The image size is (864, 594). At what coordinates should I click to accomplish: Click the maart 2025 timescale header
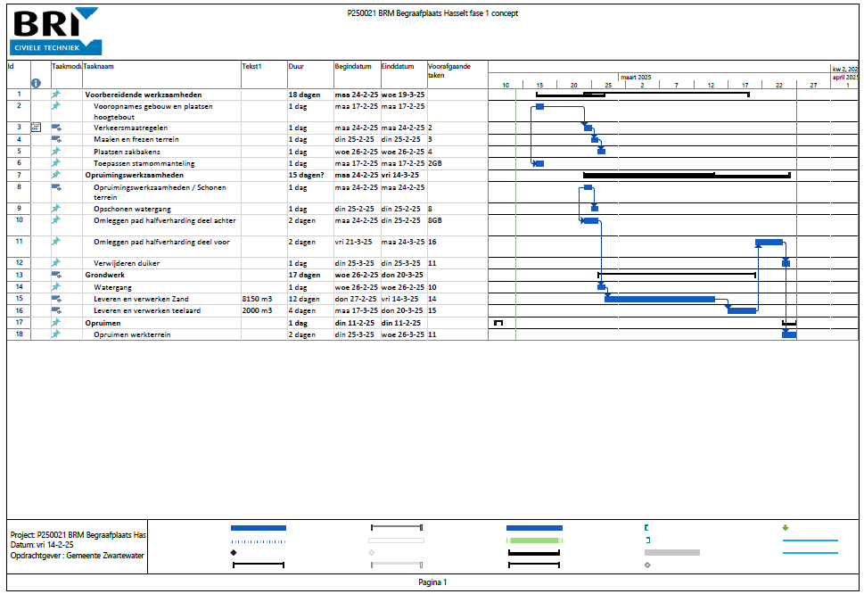pyautogui.click(x=638, y=78)
